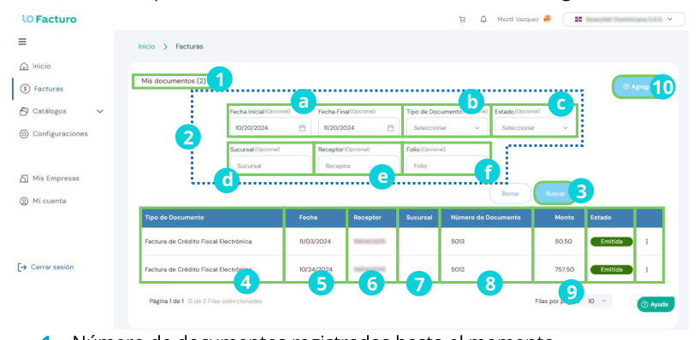Click the date 10/24/2024 cell
Viewport: 699px width, 340px height.
[x=316, y=269]
